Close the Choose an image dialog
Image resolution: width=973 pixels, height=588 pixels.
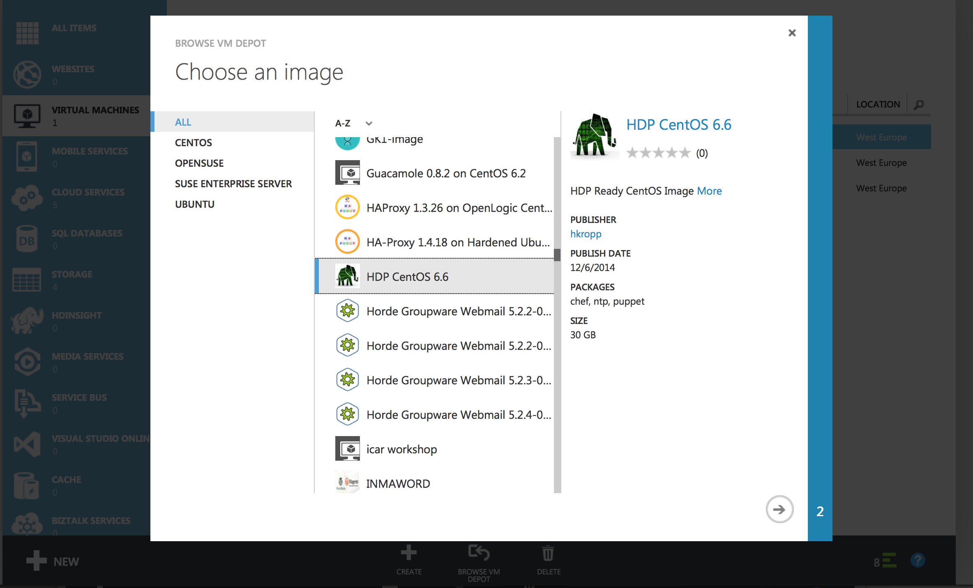[x=792, y=33]
